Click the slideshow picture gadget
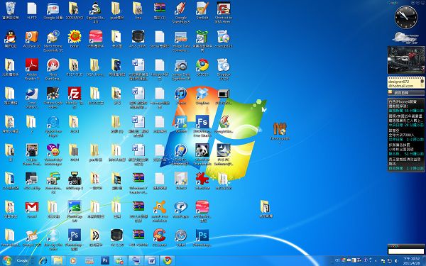 point(406,60)
